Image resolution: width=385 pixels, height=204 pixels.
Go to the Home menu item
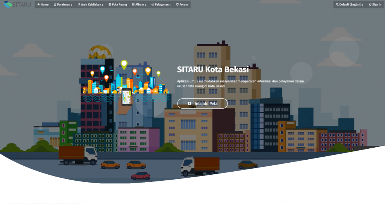pos(43,5)
